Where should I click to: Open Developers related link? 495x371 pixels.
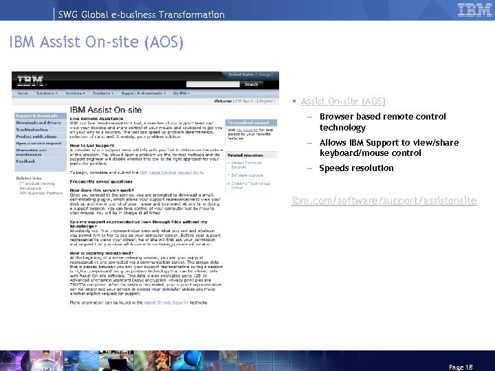coord(30,188)
